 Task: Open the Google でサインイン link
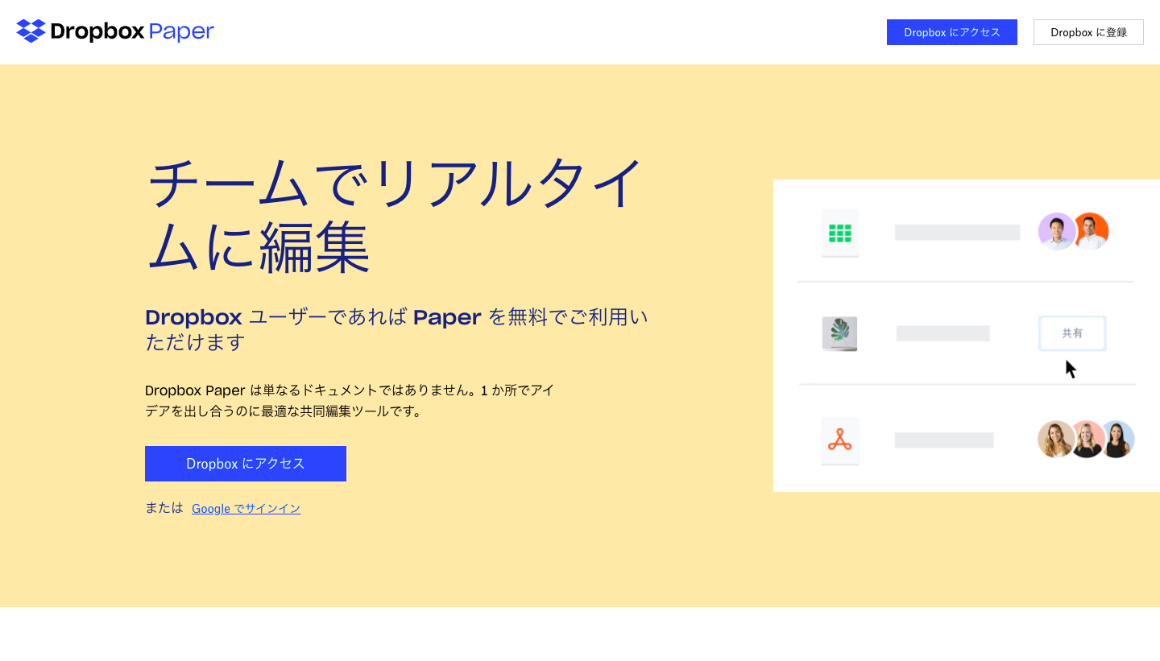point(246,508)
